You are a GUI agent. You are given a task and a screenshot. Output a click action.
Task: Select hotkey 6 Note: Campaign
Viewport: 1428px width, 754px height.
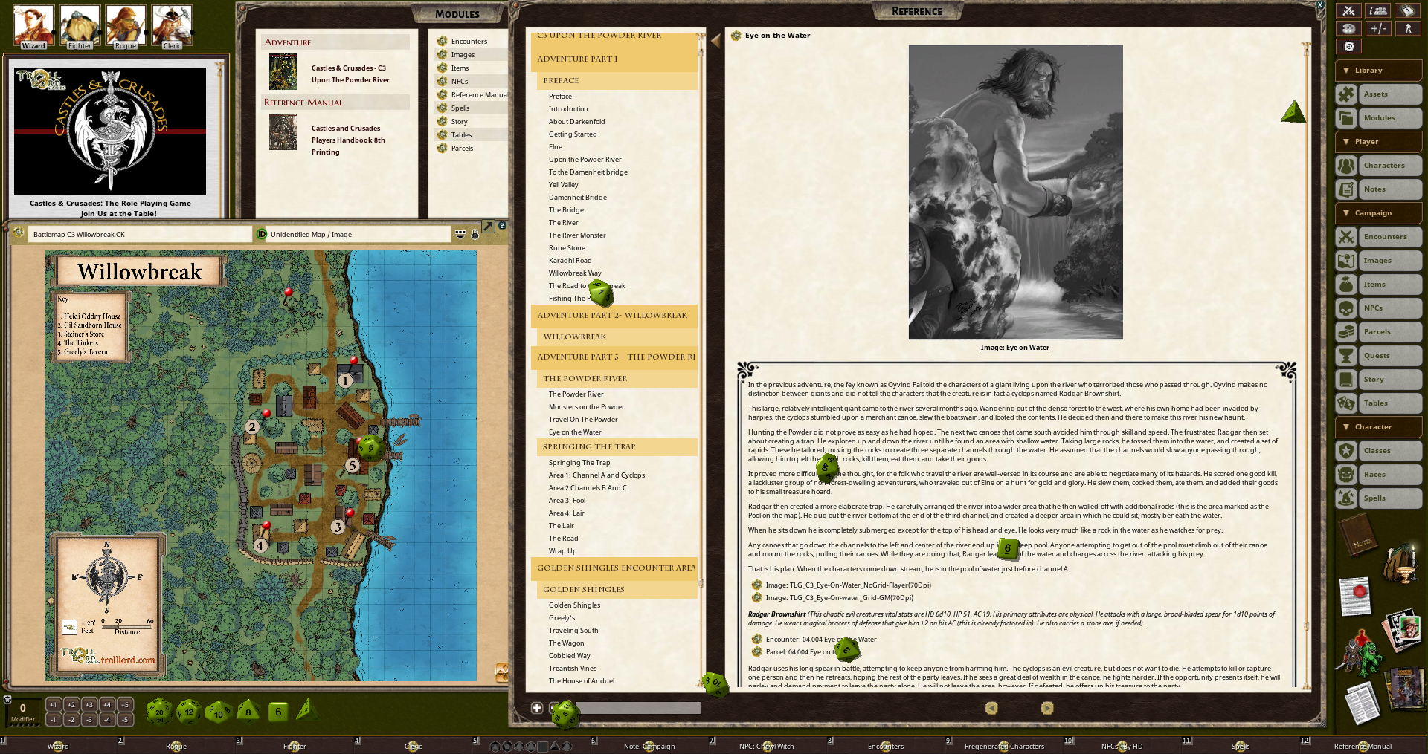649,746
